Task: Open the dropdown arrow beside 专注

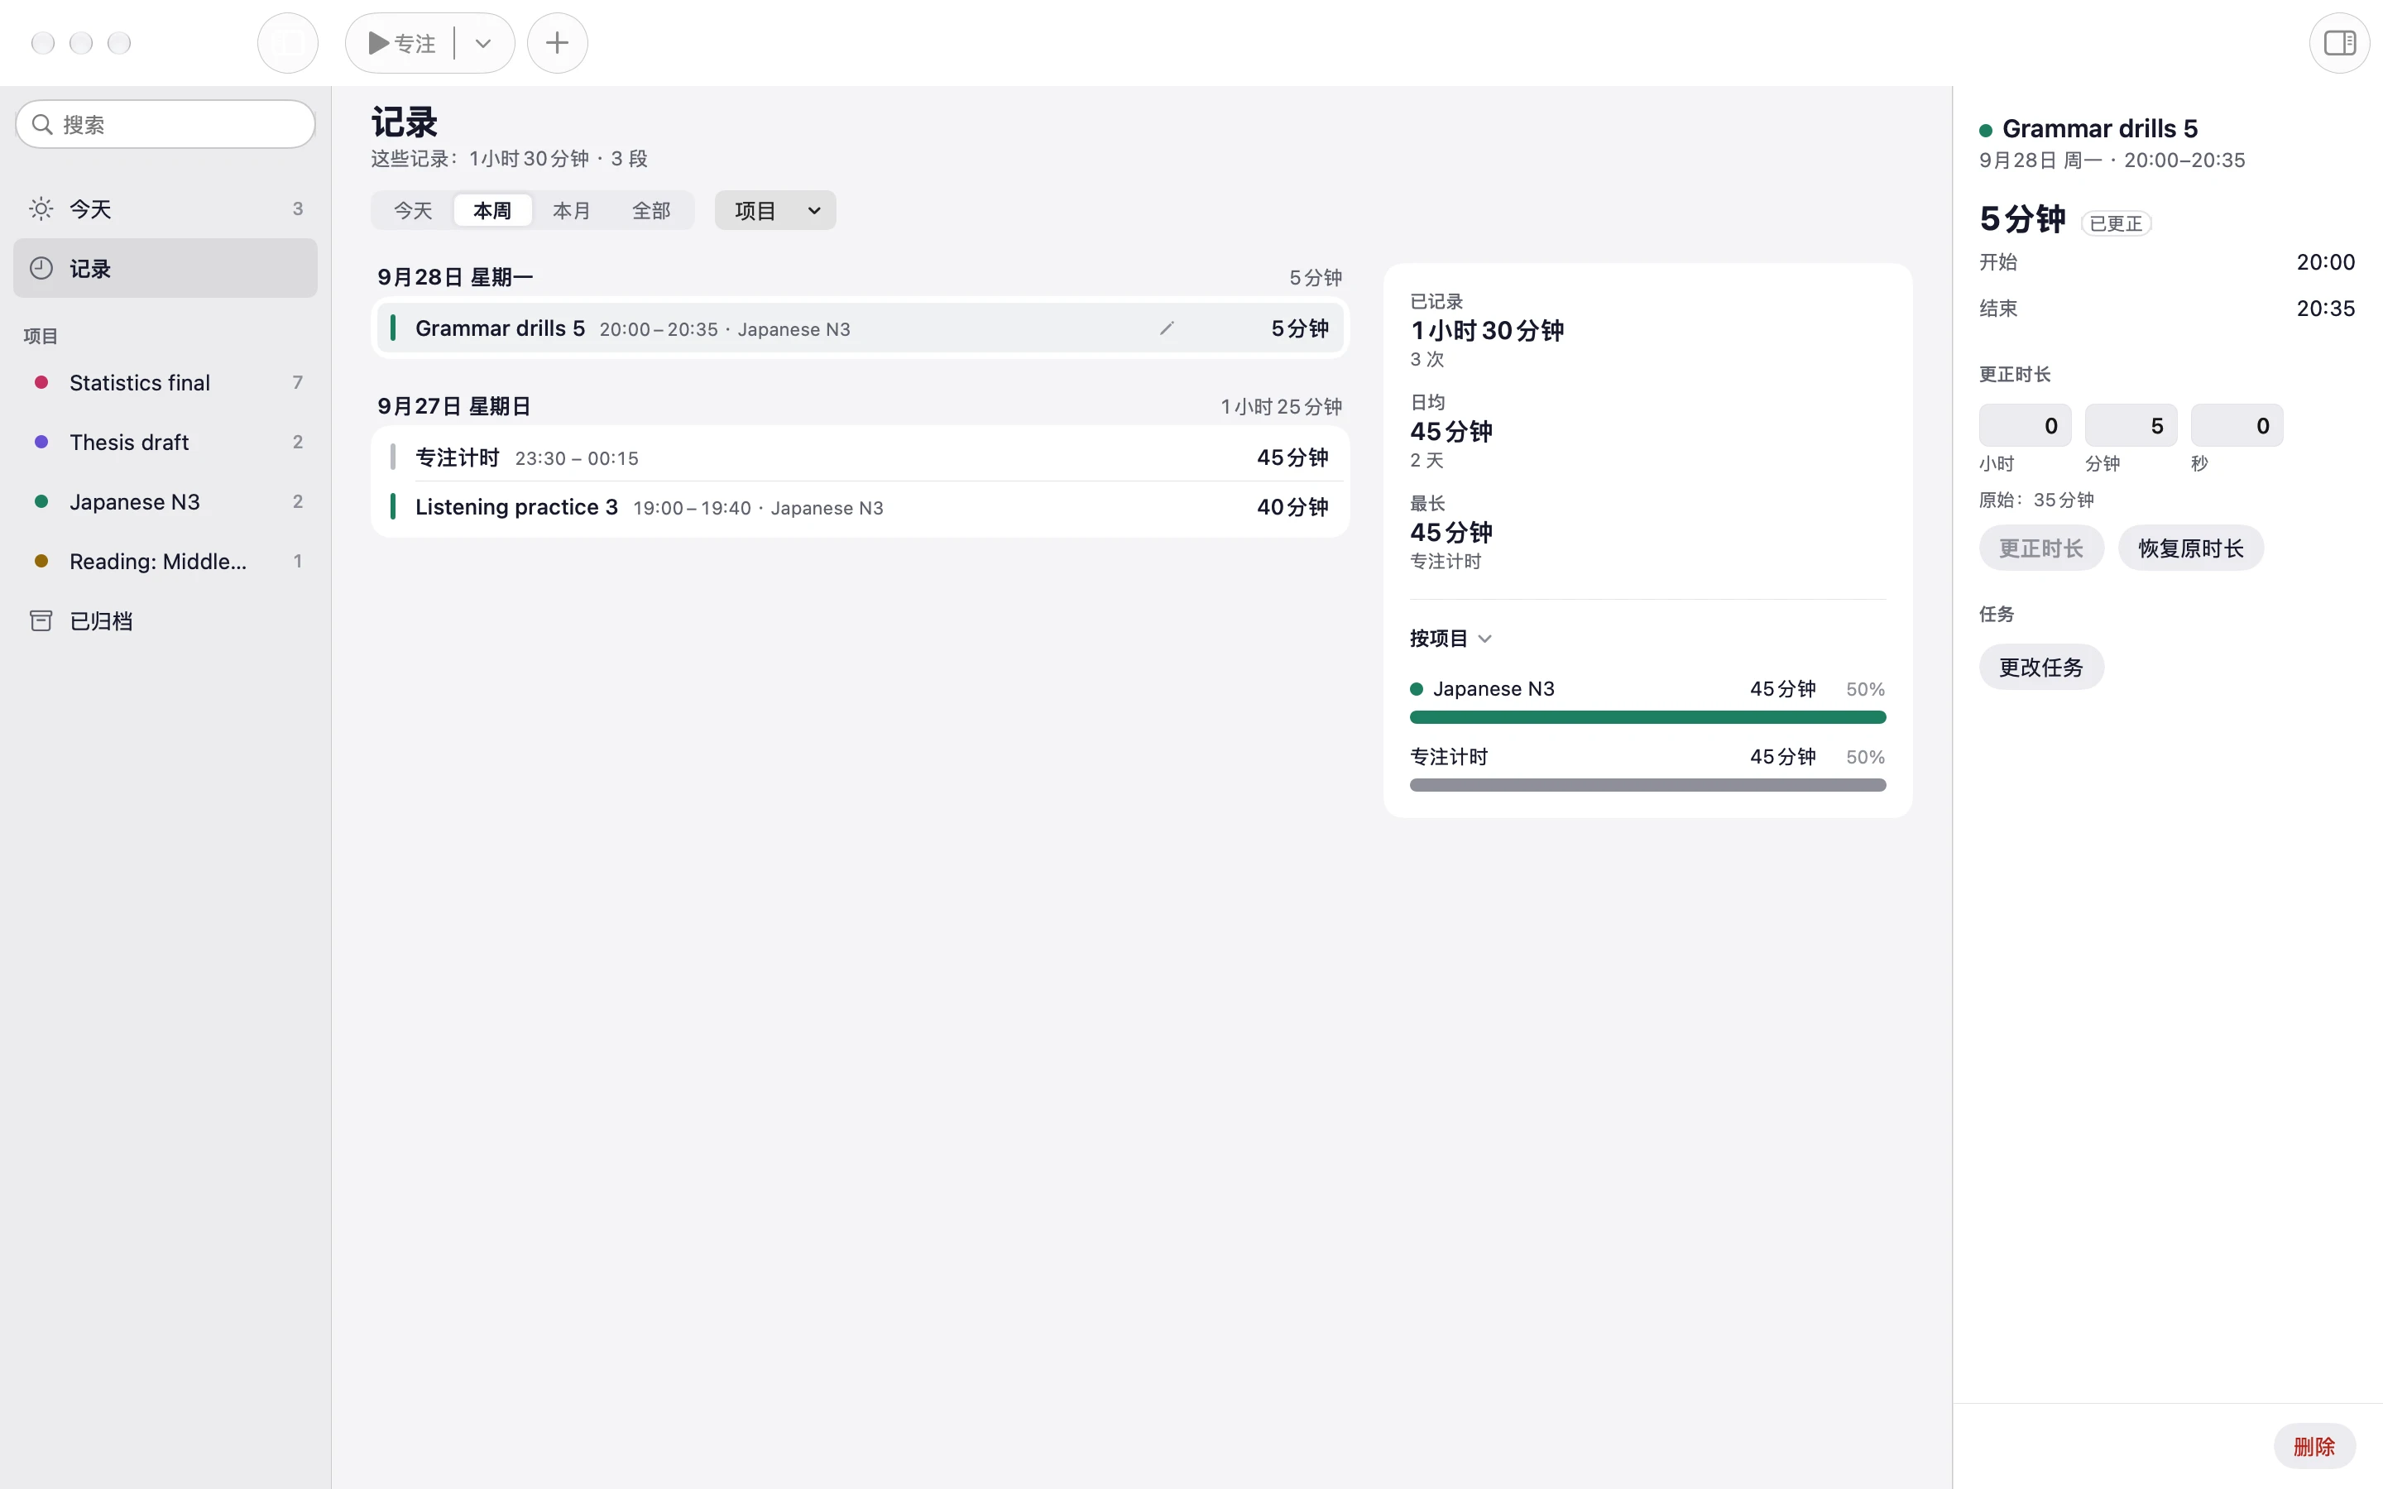Action: [x=482, y=43]
